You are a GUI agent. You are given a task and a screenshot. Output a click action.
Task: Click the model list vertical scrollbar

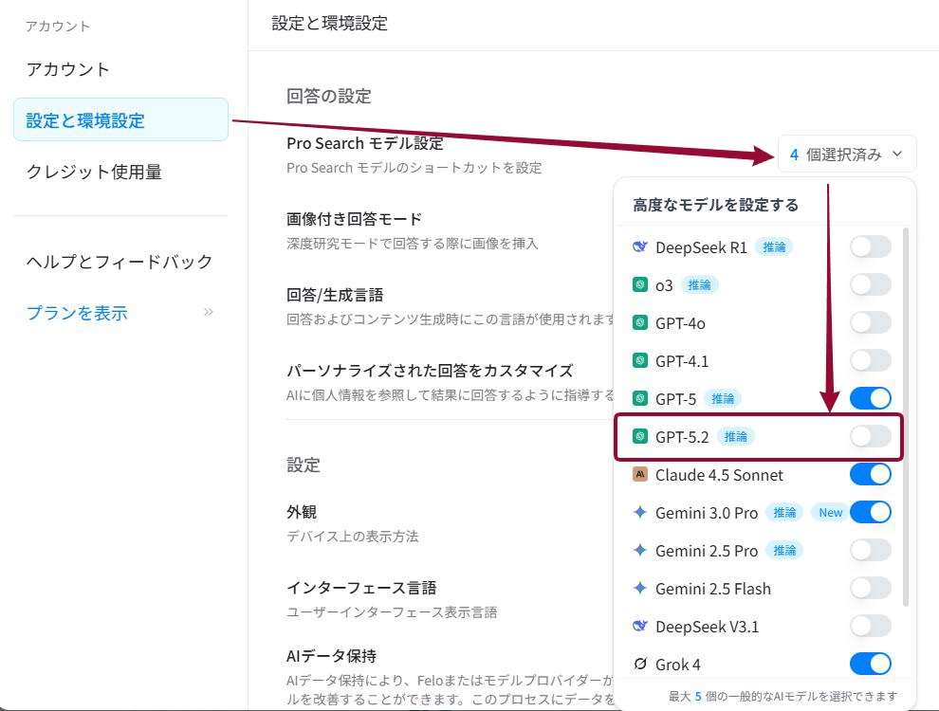906,417
